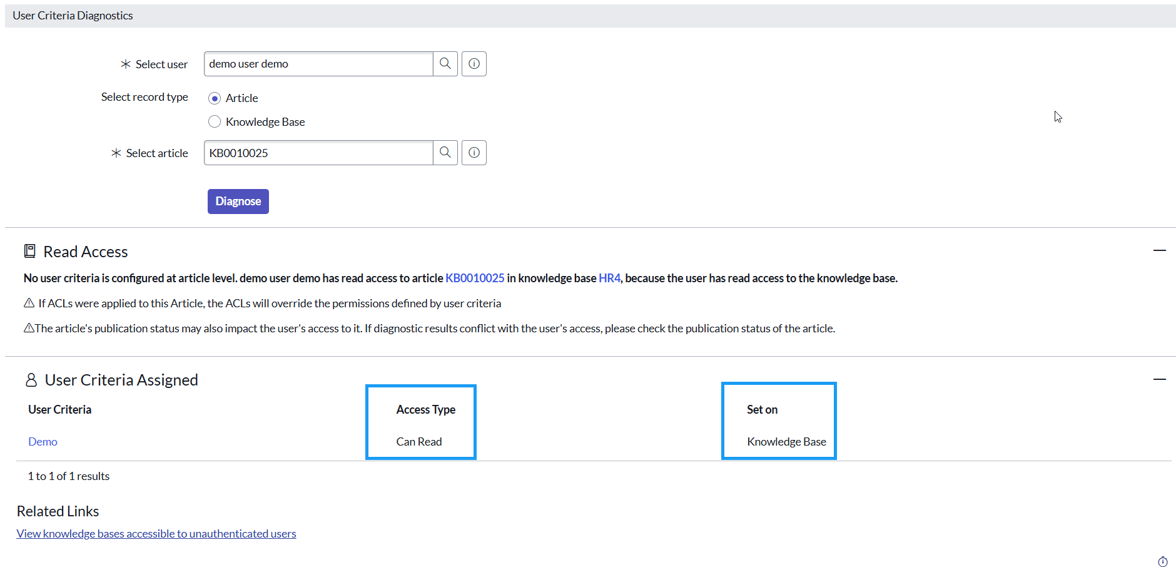Open the info tooltip beside Select user
This screenshot has width=1176, height=567.
coord(474,63)
